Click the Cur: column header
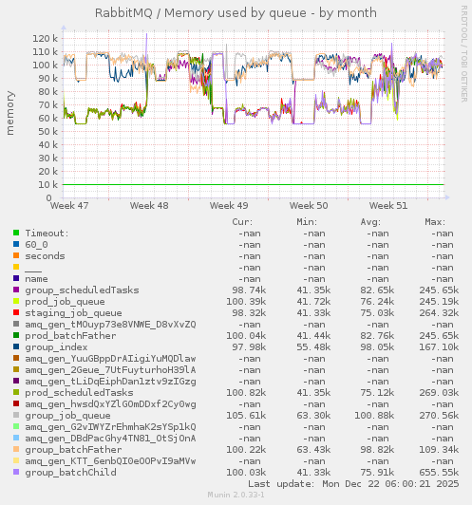The height and width of the screenshot is (505, 472). [x=242, y=222]
